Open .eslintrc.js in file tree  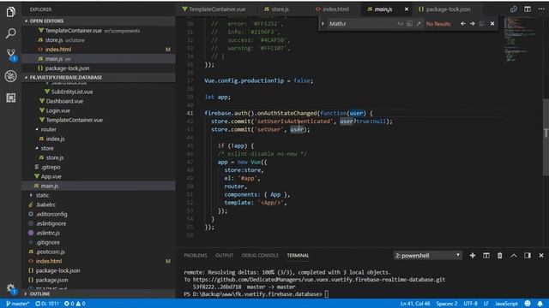[x=48, y=233]
